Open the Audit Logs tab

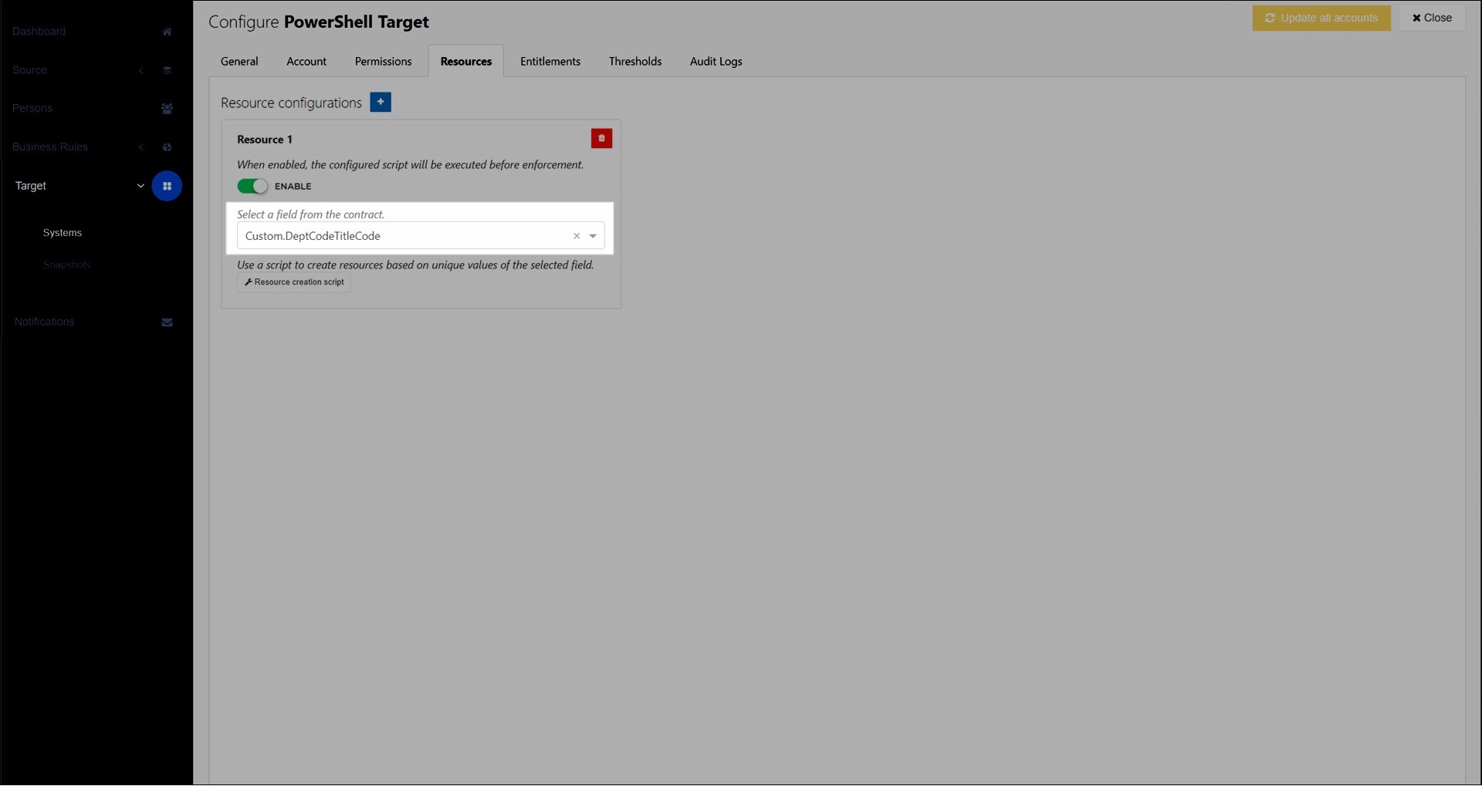[716, 62]
